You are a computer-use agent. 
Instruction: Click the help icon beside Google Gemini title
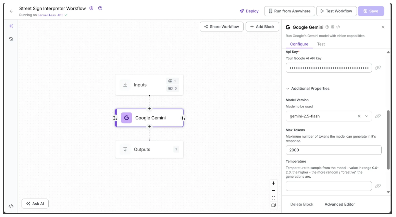coord(327,27)
